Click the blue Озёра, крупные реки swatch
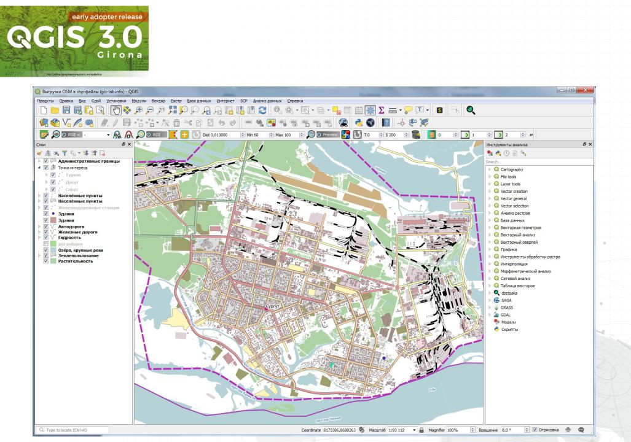Viewport: 631px width, 442px height. pyautogui.click(x=53, y=250)
